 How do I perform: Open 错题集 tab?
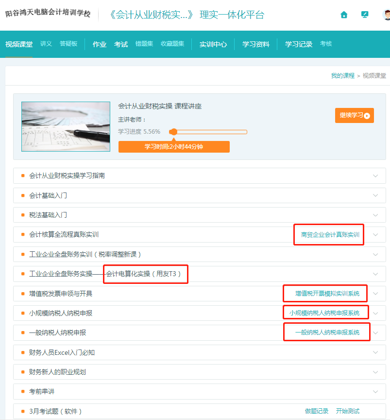click(144, 44)
